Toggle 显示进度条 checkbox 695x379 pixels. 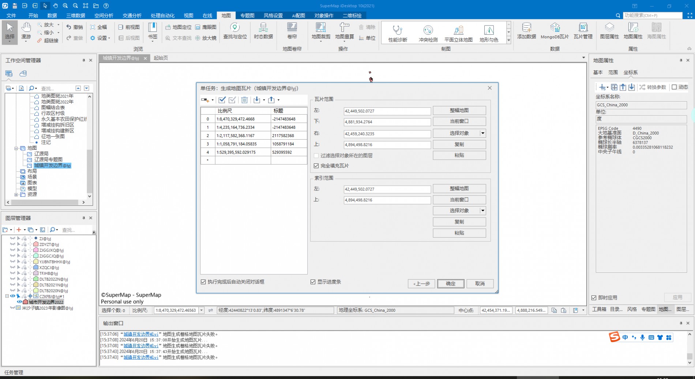pyautogui.click(x=313, y=282)
